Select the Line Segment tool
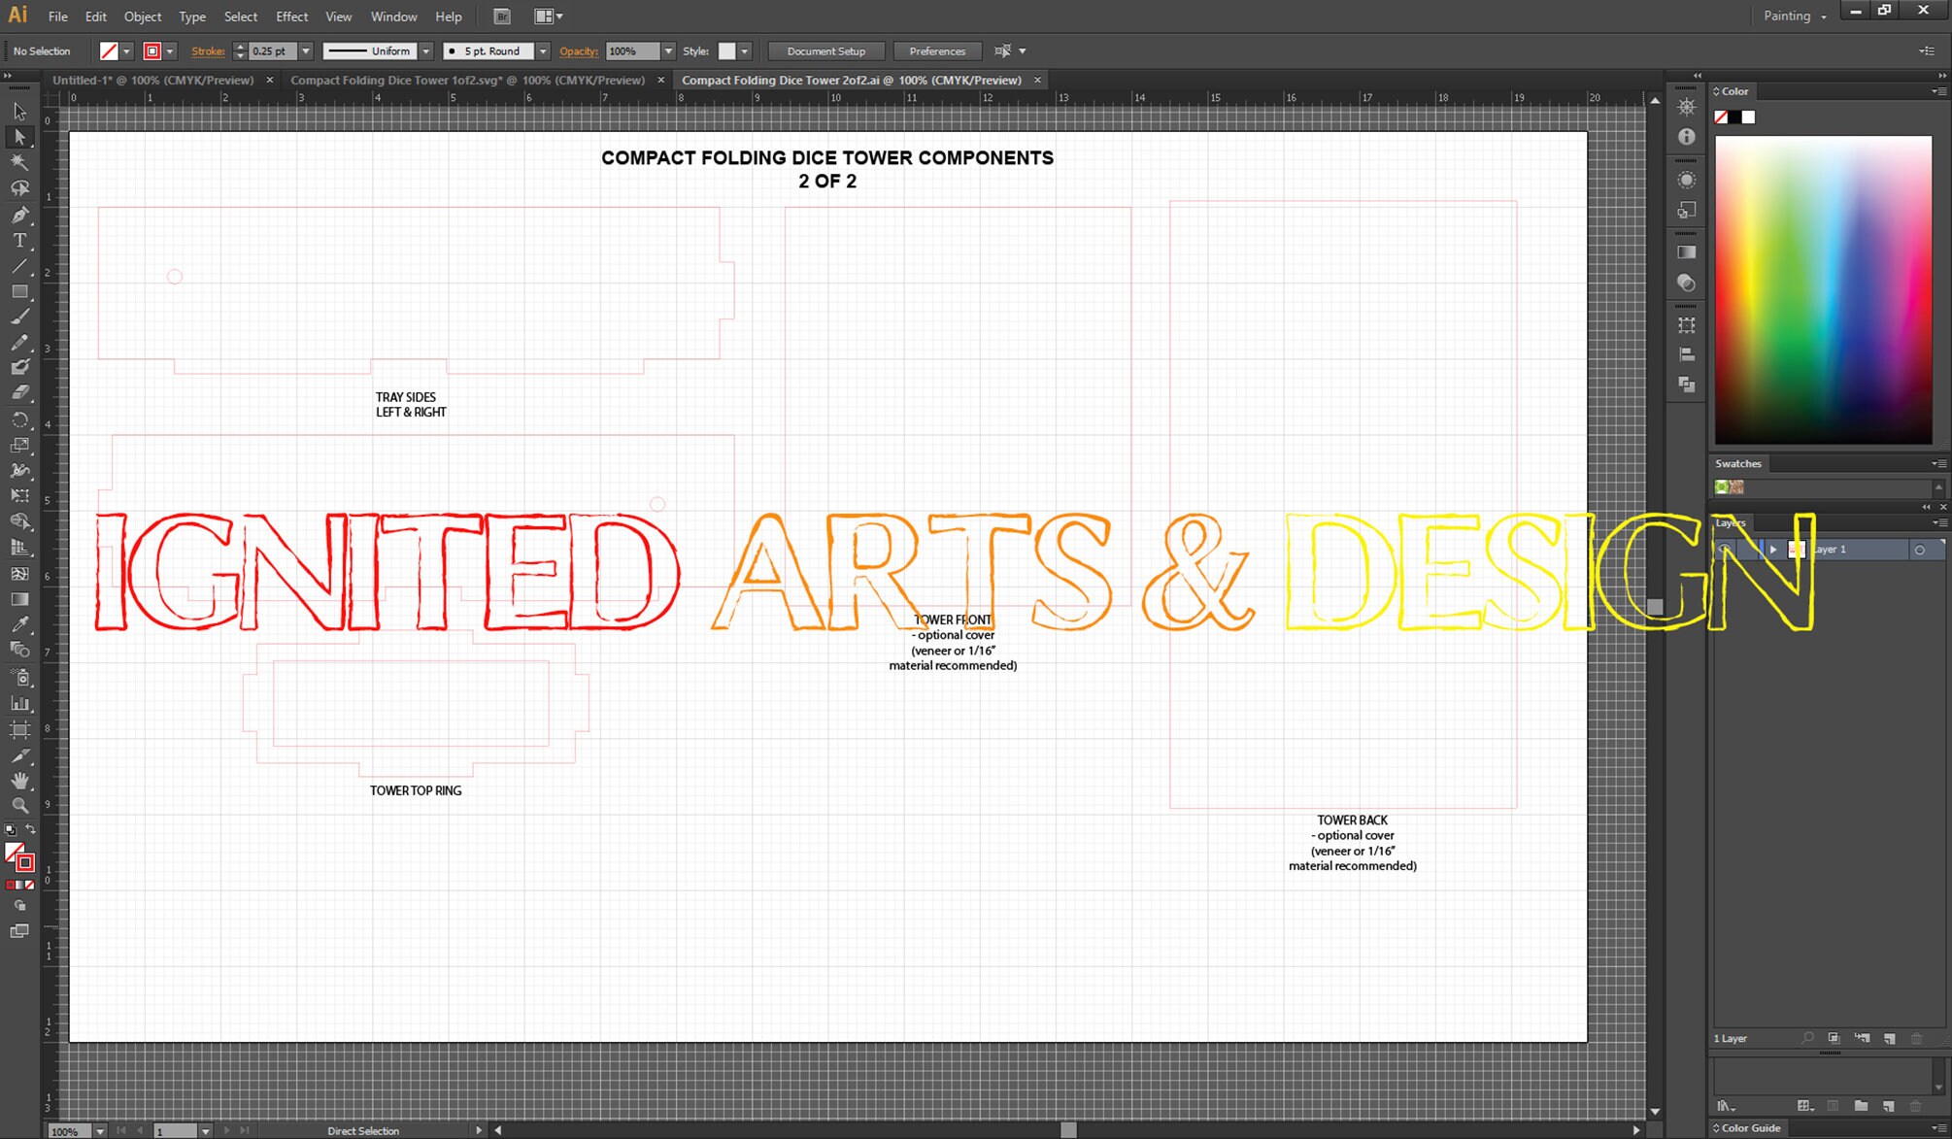This screenshot has width=1952, height=1139. 19,266
